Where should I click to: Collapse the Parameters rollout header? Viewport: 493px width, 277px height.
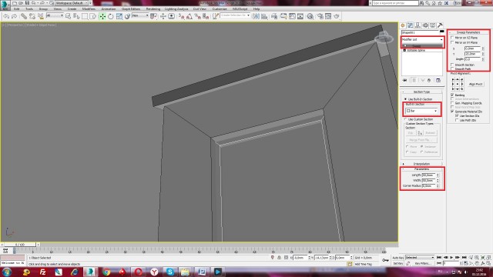(421, 169)
